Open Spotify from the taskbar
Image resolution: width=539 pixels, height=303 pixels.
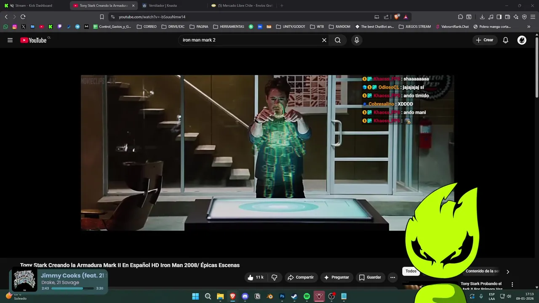point(307,296)
